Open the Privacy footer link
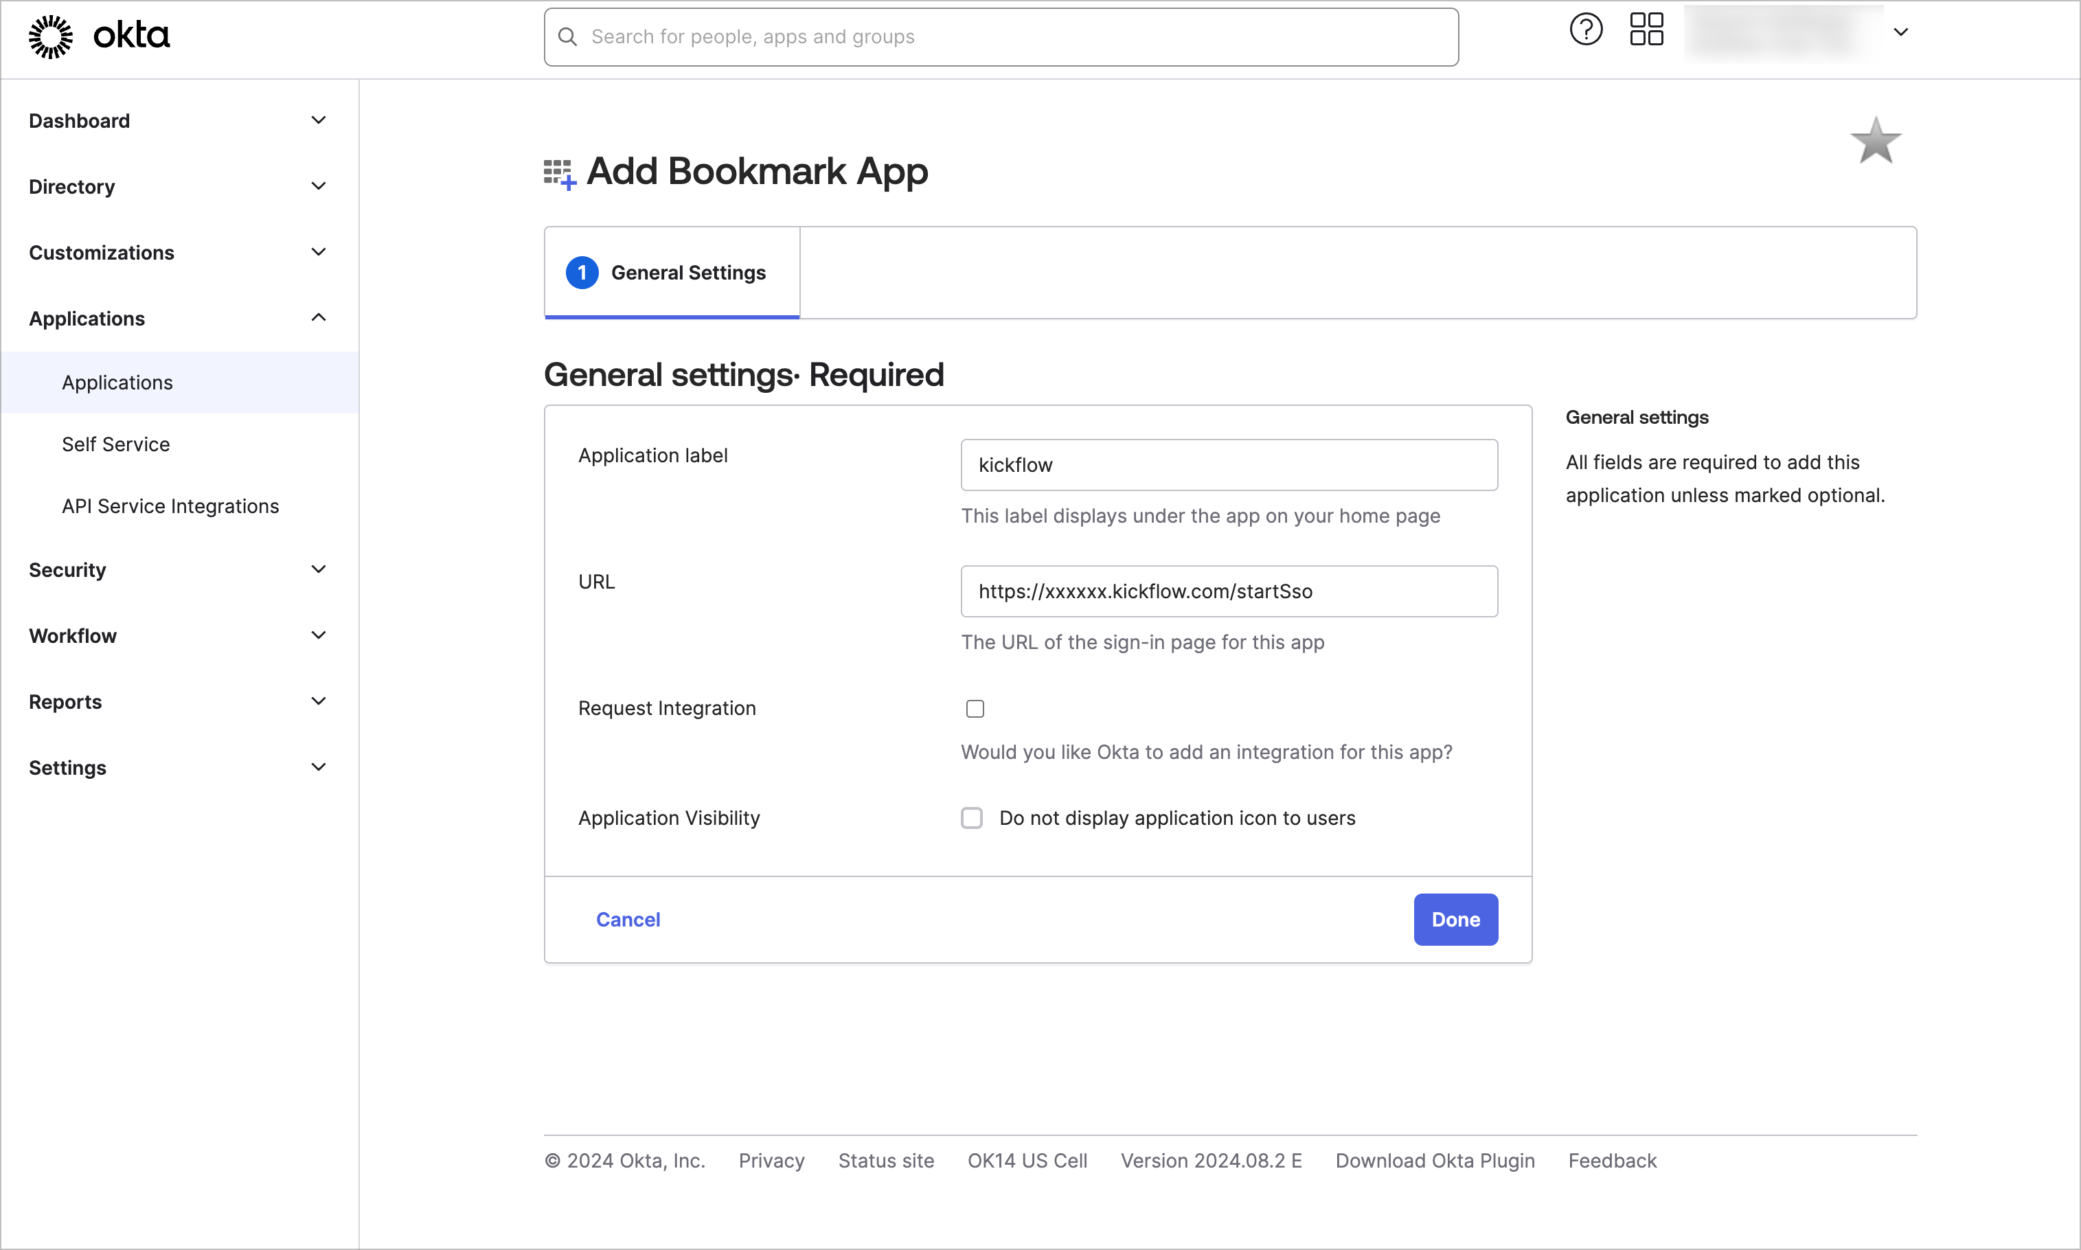Screen dimensions: 2081x1250 pos(771,1161)
